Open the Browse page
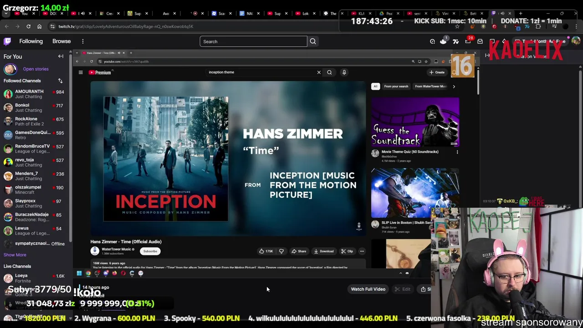Image resolution: width=583 pixels, height=328 pixels. tap(61, 41)
